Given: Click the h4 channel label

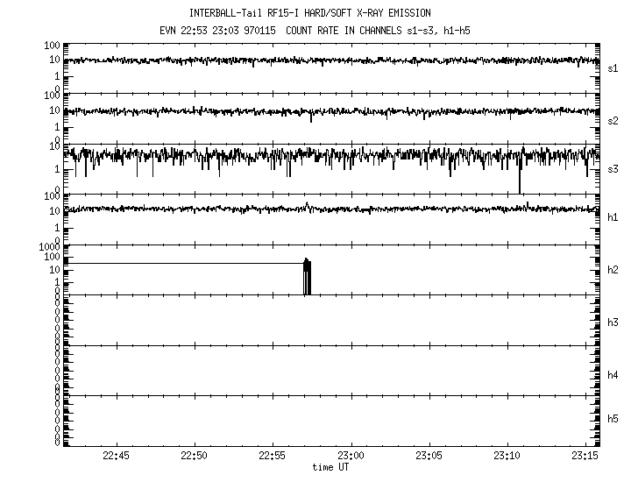Looking at the screenshot, I should [x=613, y=375].
